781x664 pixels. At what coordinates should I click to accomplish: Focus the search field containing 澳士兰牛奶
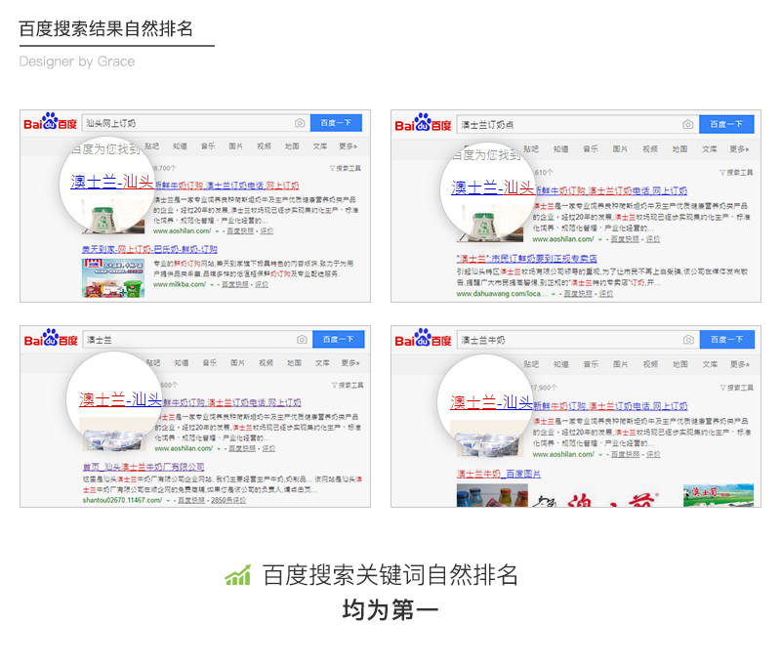point(578,340)
